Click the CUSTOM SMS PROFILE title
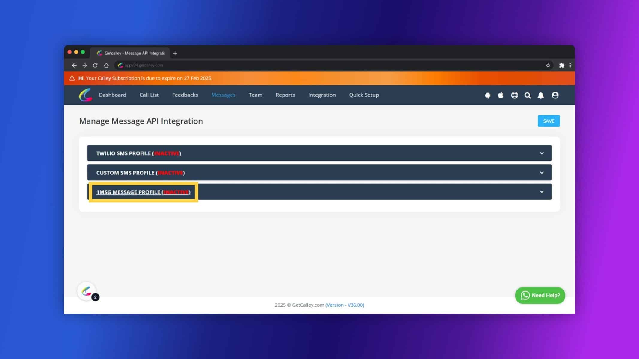The image size is (639, 359). (141, 173)
